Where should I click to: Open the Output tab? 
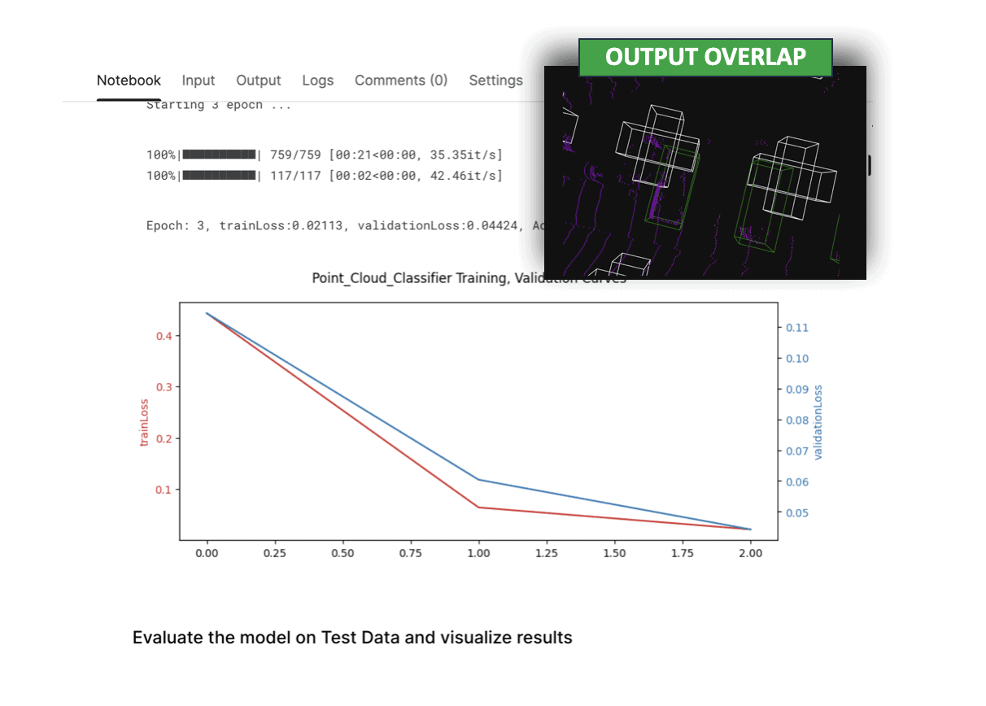(259, 81)
